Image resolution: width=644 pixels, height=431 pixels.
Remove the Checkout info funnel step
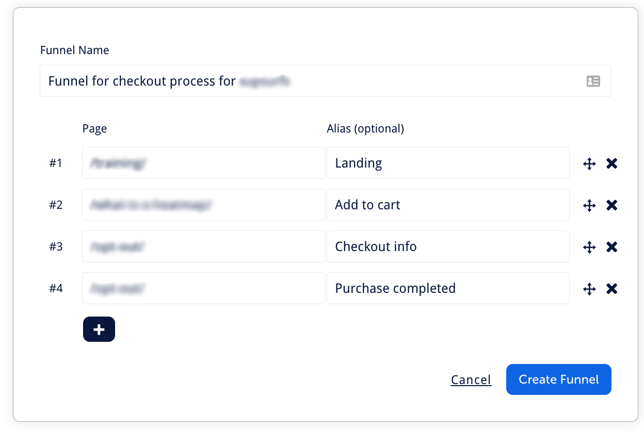point(611,246)
